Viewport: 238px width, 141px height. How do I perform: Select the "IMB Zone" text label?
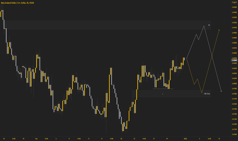click(207, 94)
